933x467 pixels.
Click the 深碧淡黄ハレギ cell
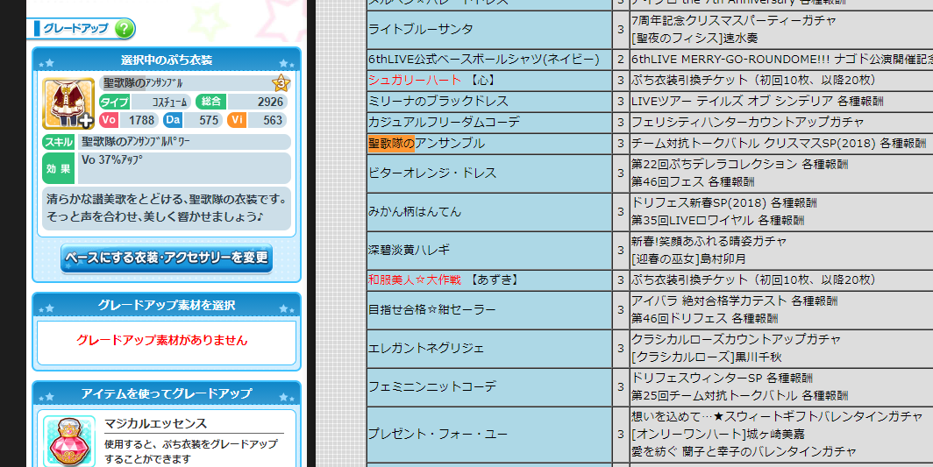click(x=489, y=250)
